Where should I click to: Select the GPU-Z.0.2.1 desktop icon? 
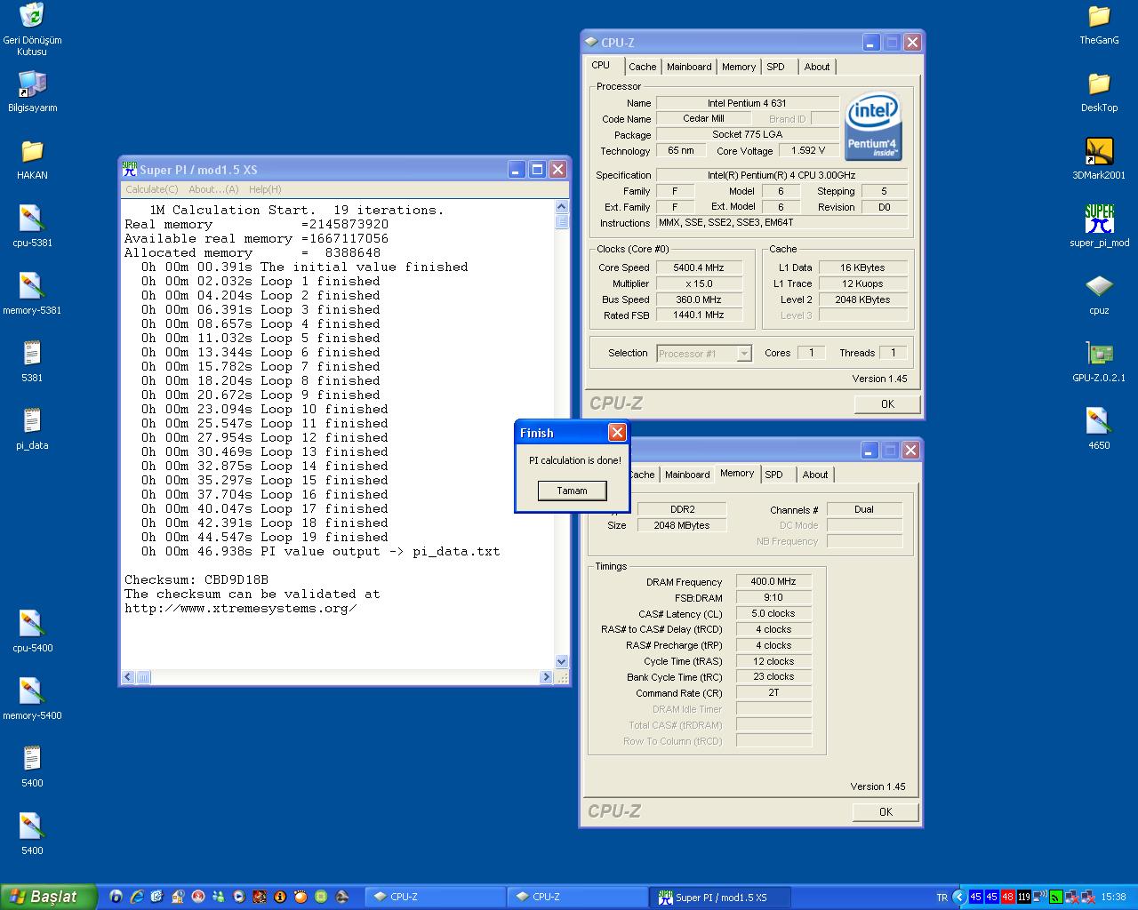tap(1099, 354)
